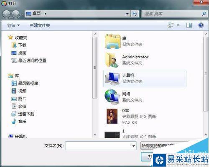Click the magnifier search icon
Viewport: 209px width, 167px height.
coord(204,14)
